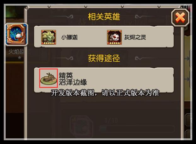Select the 灰烬之灵 hero portrait
Viewport: 196px width, 144px height.
114,37
